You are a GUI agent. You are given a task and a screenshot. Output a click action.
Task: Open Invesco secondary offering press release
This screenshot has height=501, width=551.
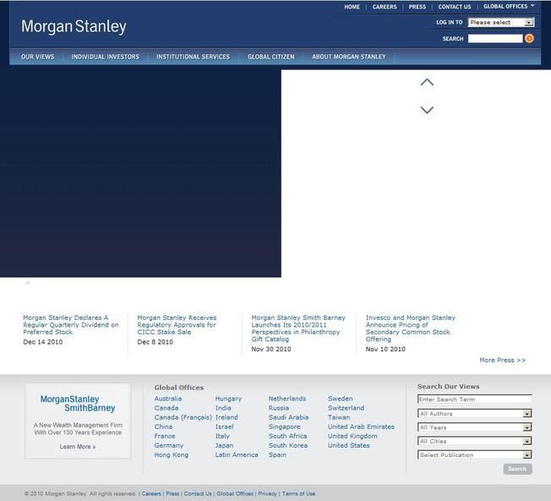point(410,328)
